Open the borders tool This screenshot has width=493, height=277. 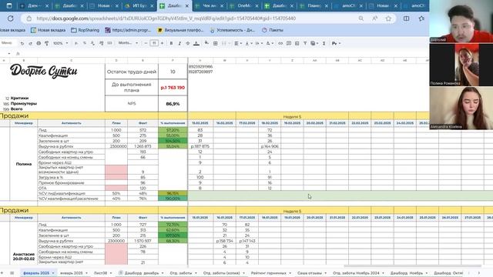pos(216,43)
